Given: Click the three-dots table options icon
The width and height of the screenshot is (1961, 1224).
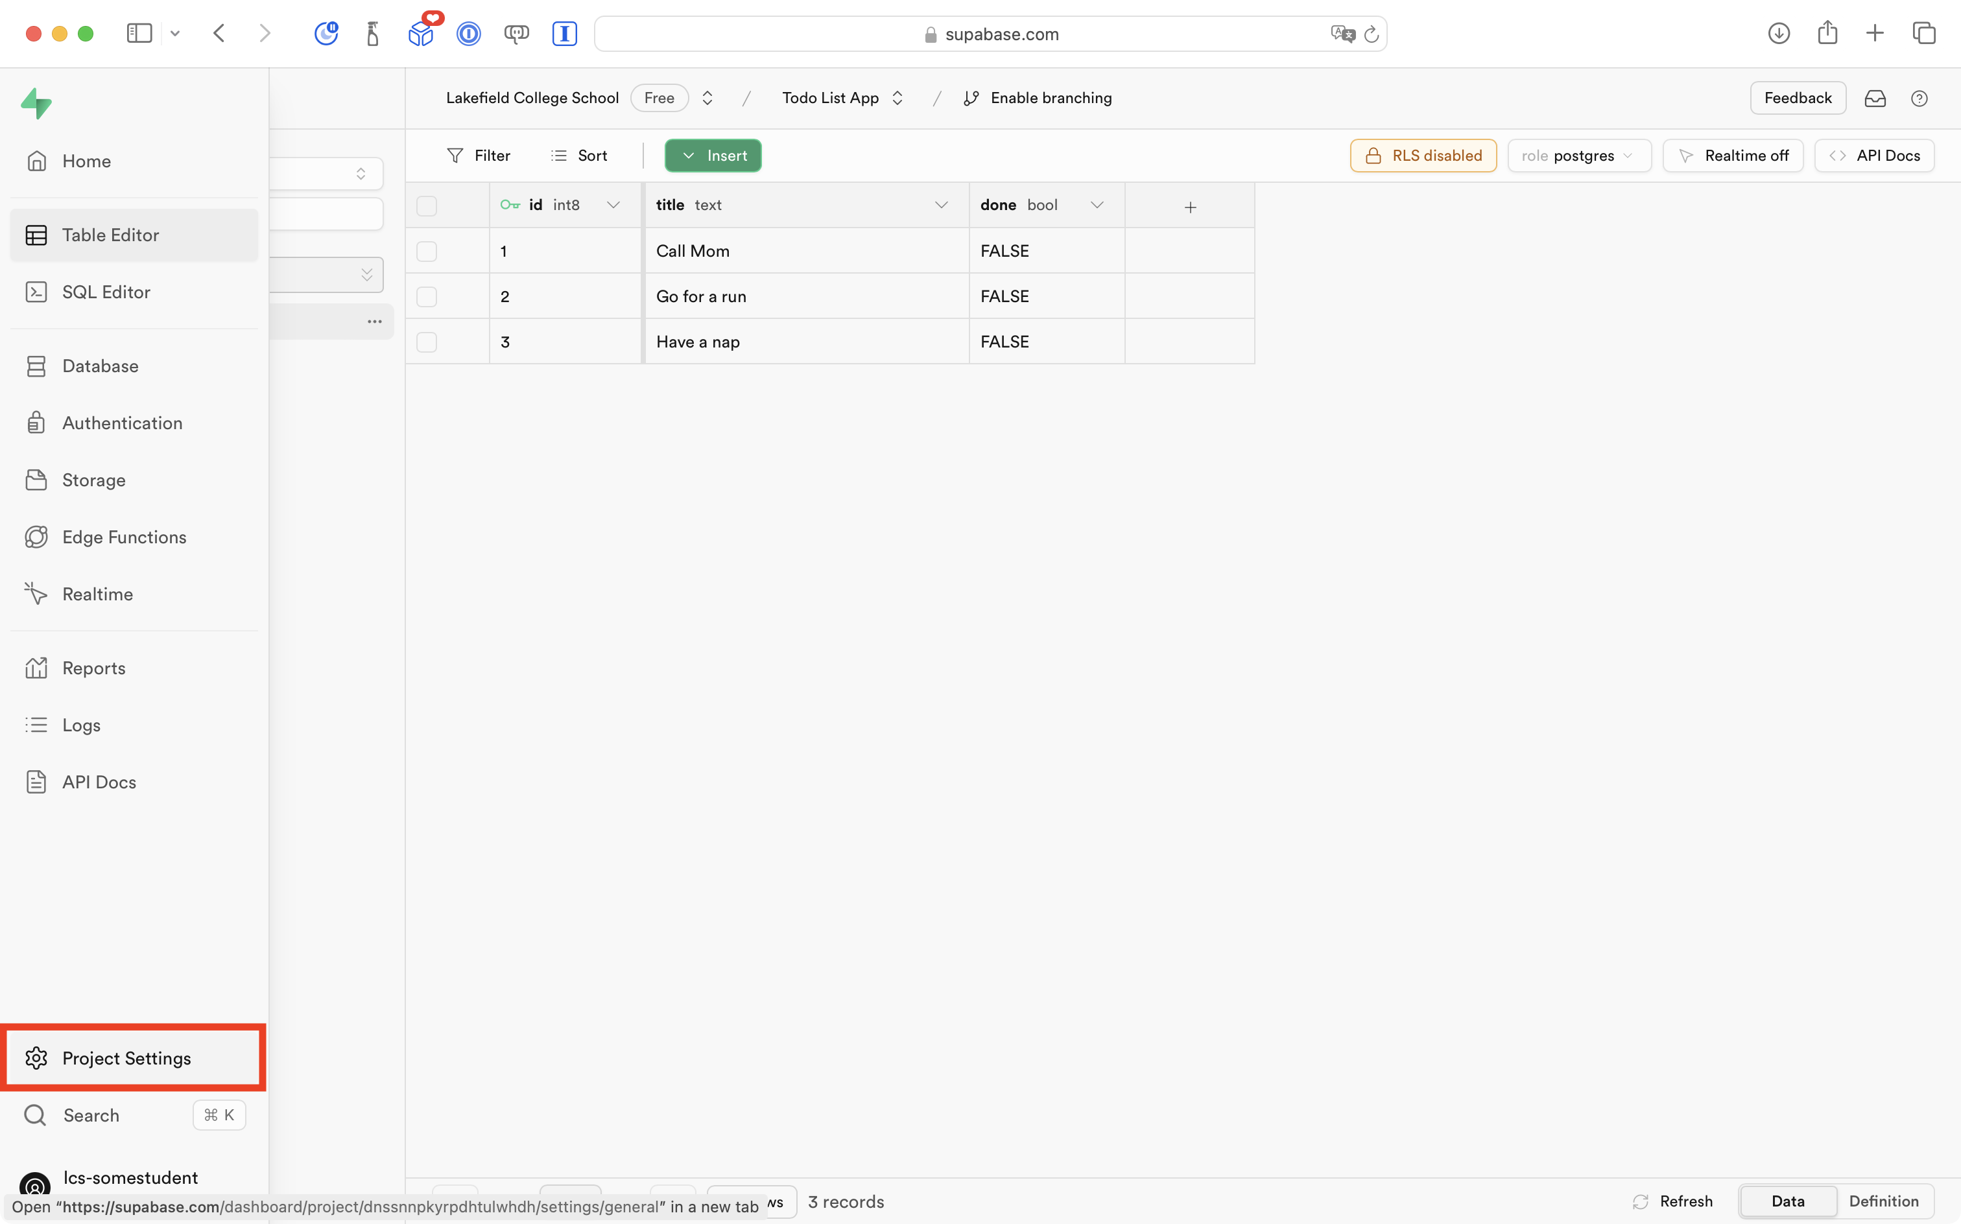Looking at the screenshot, I should click(374, 322).
